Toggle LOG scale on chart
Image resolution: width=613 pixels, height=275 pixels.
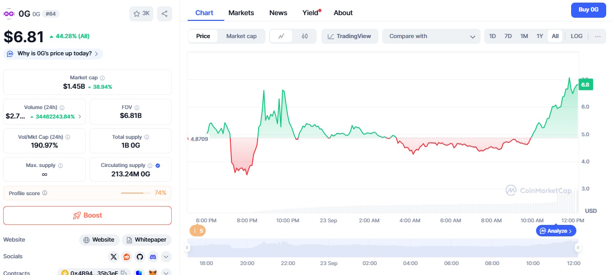coord(577,36)
